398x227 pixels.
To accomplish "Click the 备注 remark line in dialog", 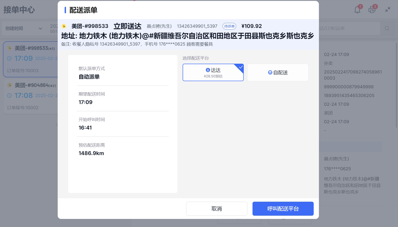I will [x=137, y=44].
